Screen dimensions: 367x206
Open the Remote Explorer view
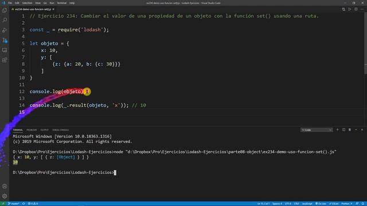click(5, 50)
